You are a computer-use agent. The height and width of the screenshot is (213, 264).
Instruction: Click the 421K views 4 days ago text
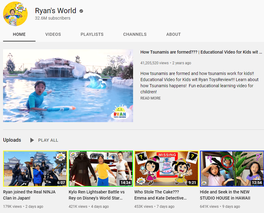89,207
